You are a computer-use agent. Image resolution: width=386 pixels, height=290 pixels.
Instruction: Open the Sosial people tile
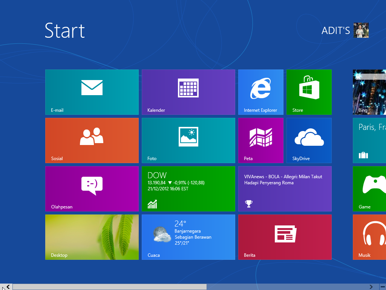coord(92,140)
